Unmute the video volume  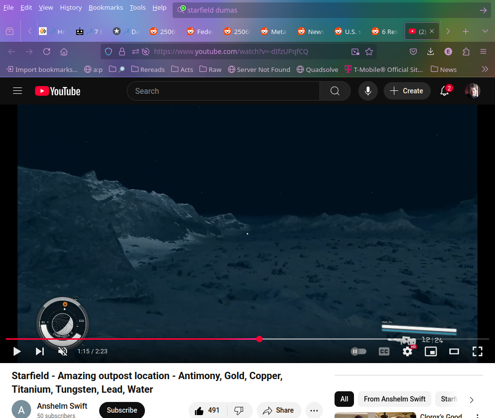(x=63, y=351)
